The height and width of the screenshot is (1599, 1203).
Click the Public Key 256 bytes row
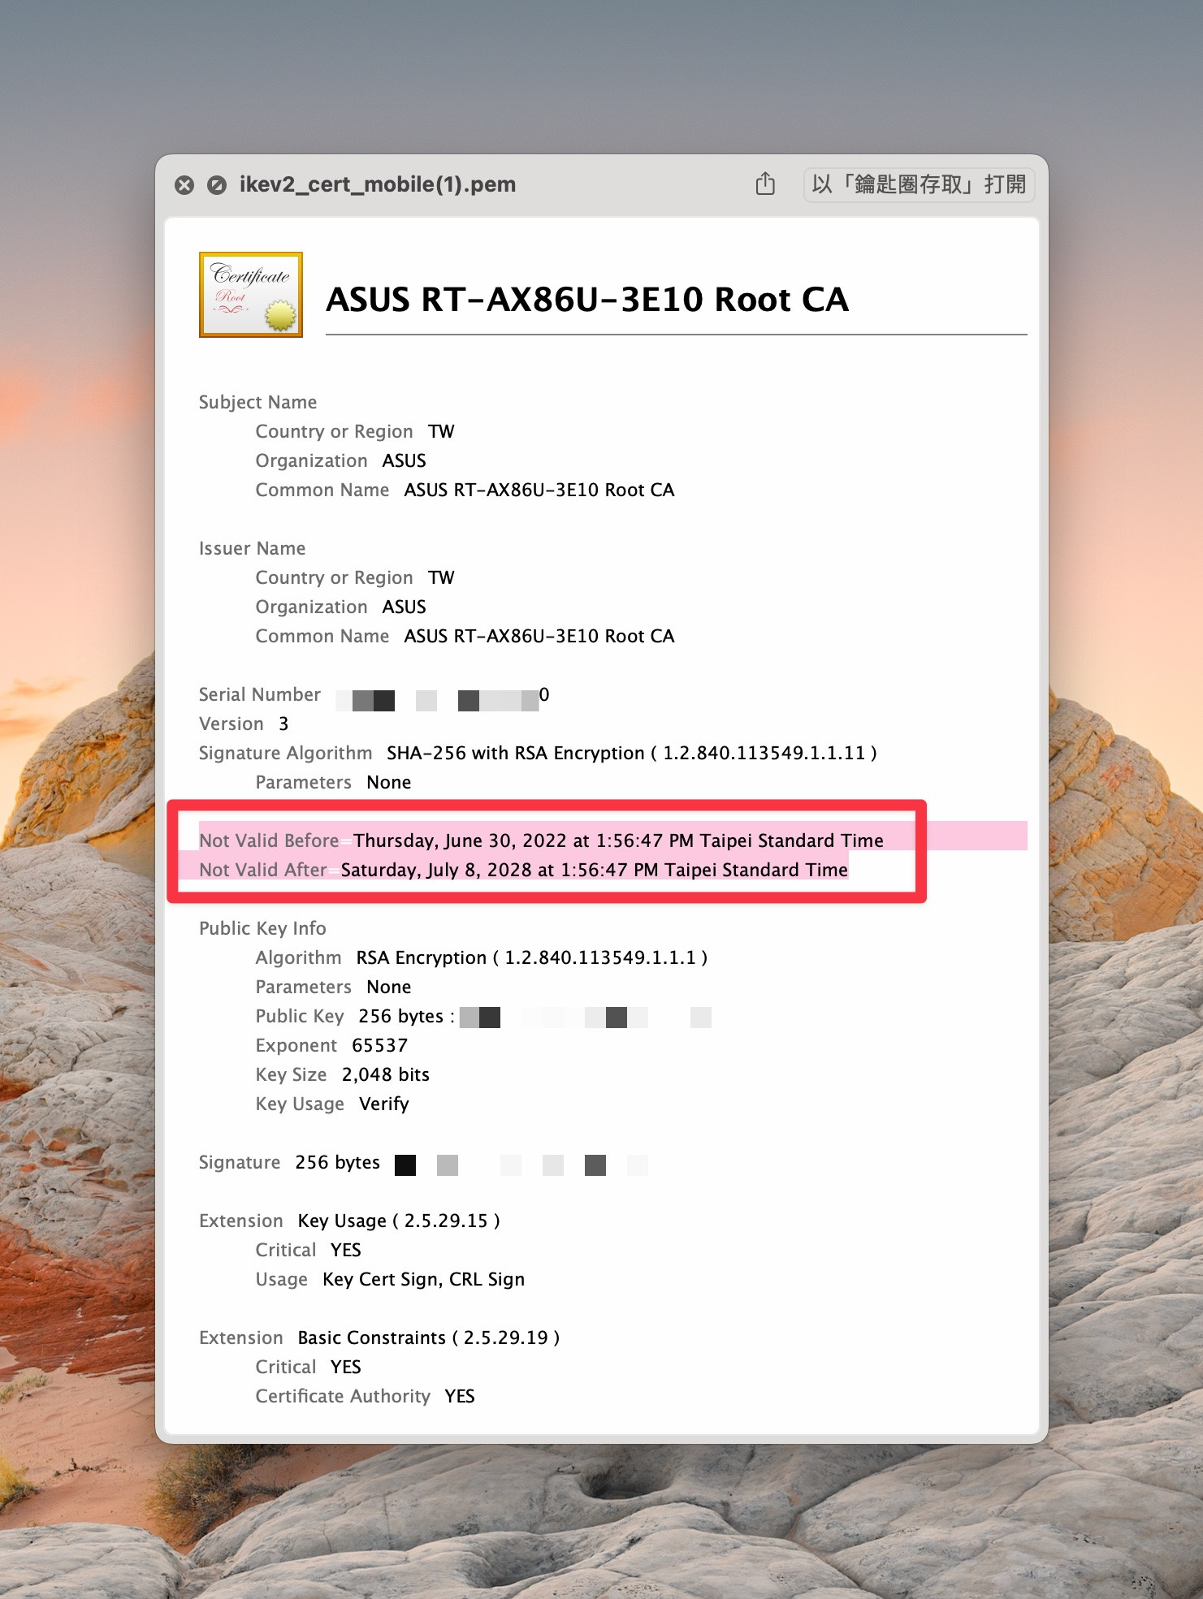click(483, 1016)
